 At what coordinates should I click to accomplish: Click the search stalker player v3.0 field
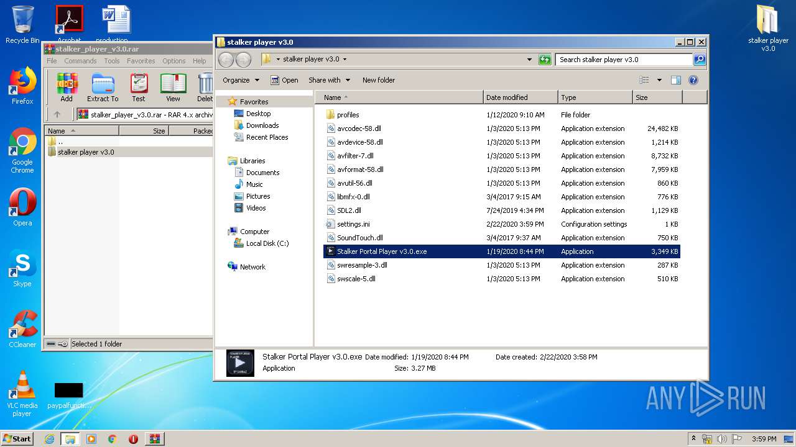pyautogui.click(x=624, y=60)
